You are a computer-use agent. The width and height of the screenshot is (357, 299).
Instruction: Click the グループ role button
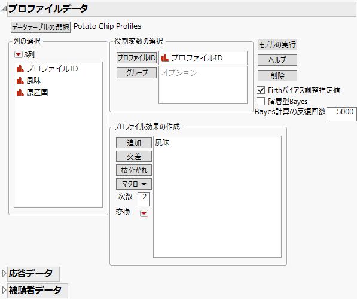(x=136, y=72)
